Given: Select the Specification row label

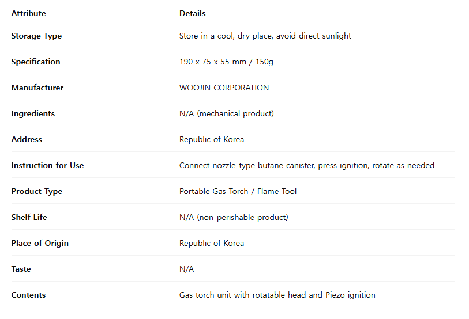Looking at the screenshot, I should coord(36,62).
